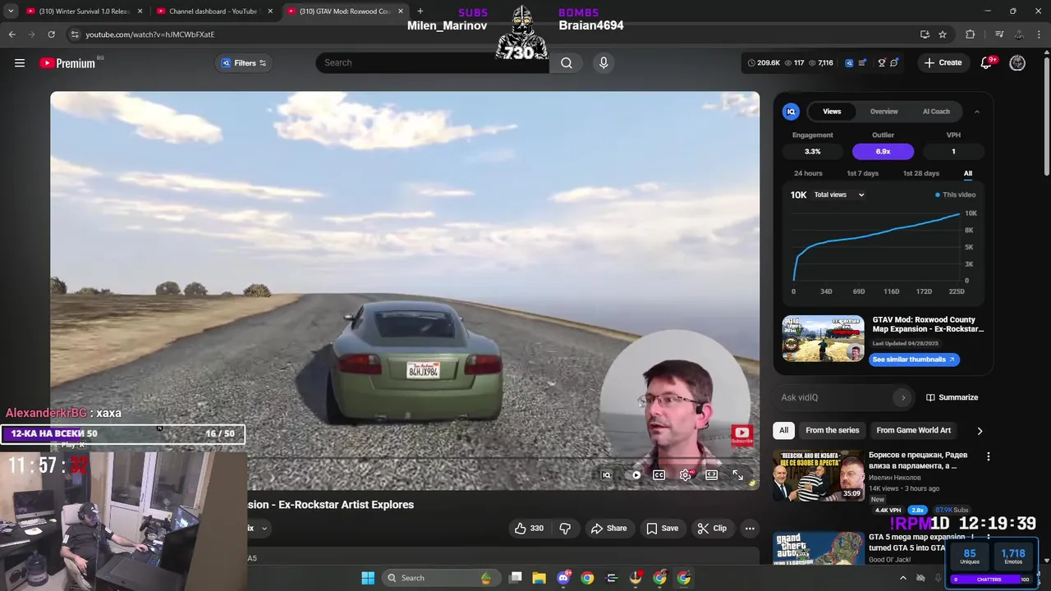
Task: Open account avatar menu
Action: 1017,63
